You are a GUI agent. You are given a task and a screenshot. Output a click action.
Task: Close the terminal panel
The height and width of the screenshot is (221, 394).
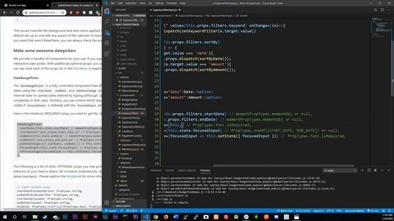click(388, 171)
